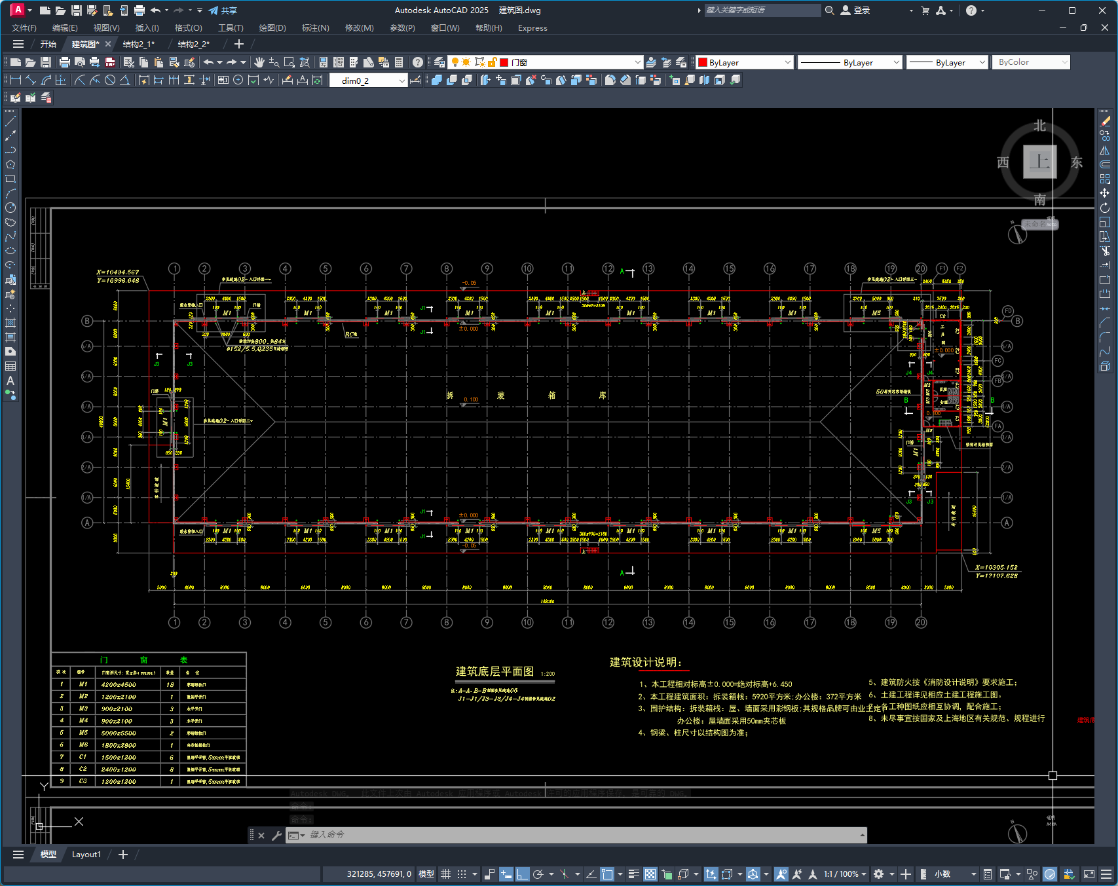Select the Rectangle draw tool
This screenshot has width=1118, height=886.
[x=10, y=179]
